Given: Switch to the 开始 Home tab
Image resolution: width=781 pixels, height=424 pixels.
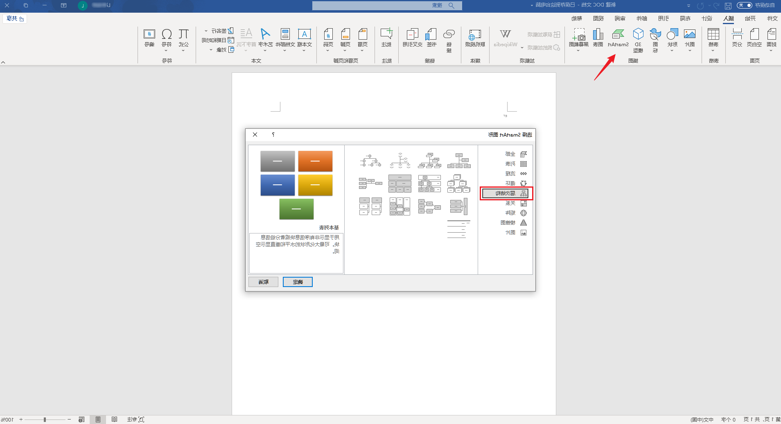Looking at the screenshot, I should pos(750,18).
